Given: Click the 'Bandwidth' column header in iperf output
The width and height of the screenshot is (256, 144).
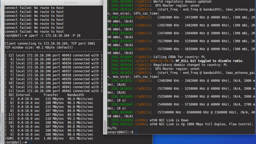Looking at the screenshot, I should tap(76, 95).
